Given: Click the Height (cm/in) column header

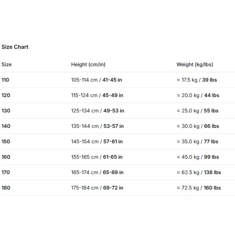Looking at the screenshot, I should pos(88,64).
